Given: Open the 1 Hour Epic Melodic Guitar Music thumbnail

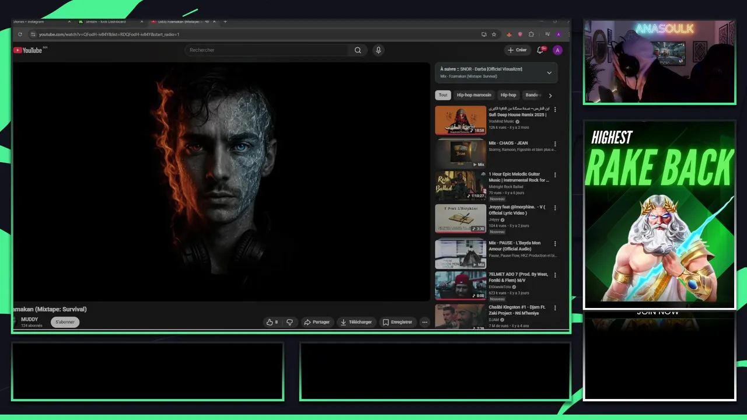Looking at the screenshot, I should [x=460, y=185].
